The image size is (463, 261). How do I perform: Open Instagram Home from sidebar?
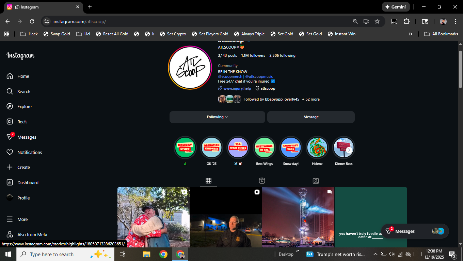18,76
